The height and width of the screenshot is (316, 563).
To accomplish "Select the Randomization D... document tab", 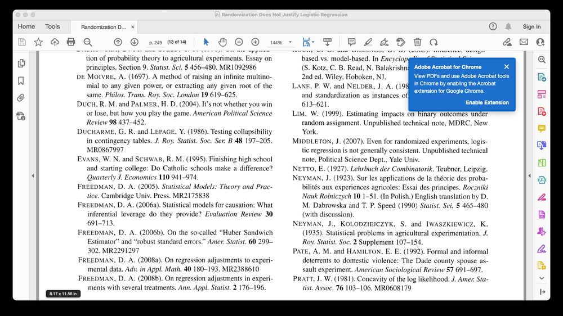I will tap(104, 27).
